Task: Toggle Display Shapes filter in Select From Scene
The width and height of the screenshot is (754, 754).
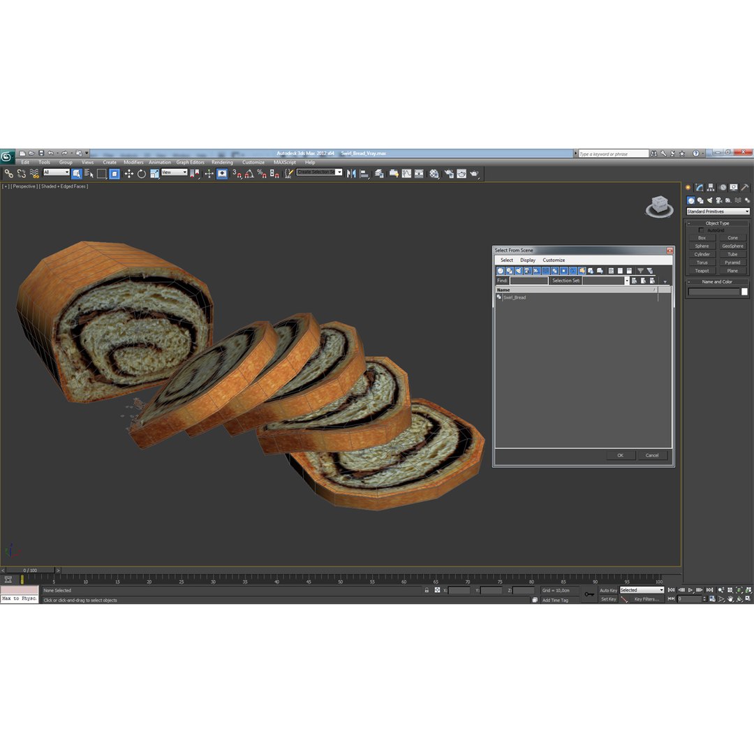Action: [x=510, y=271]
